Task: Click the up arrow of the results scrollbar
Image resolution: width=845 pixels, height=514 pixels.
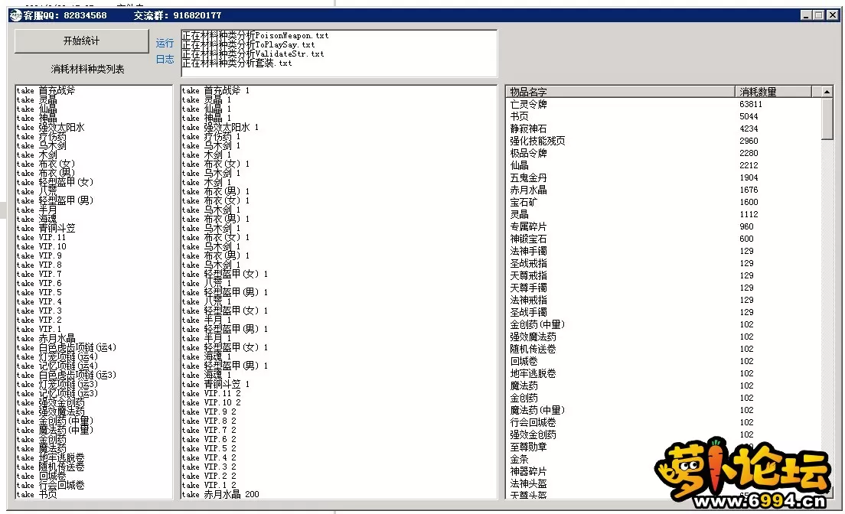Action: click(827, 92)
